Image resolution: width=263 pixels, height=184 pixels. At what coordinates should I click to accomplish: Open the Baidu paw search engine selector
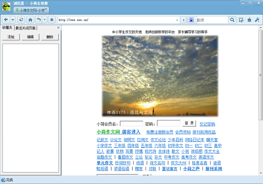pos(192,20)
